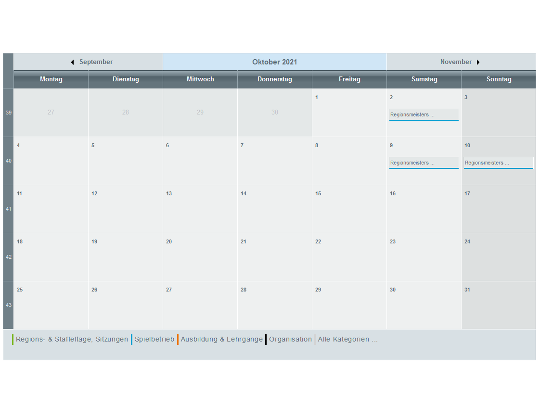Toggle the Ausbildung & Lehrgänge category filter
The width and height of the screenshot is (540, 405).
[221, 339]
